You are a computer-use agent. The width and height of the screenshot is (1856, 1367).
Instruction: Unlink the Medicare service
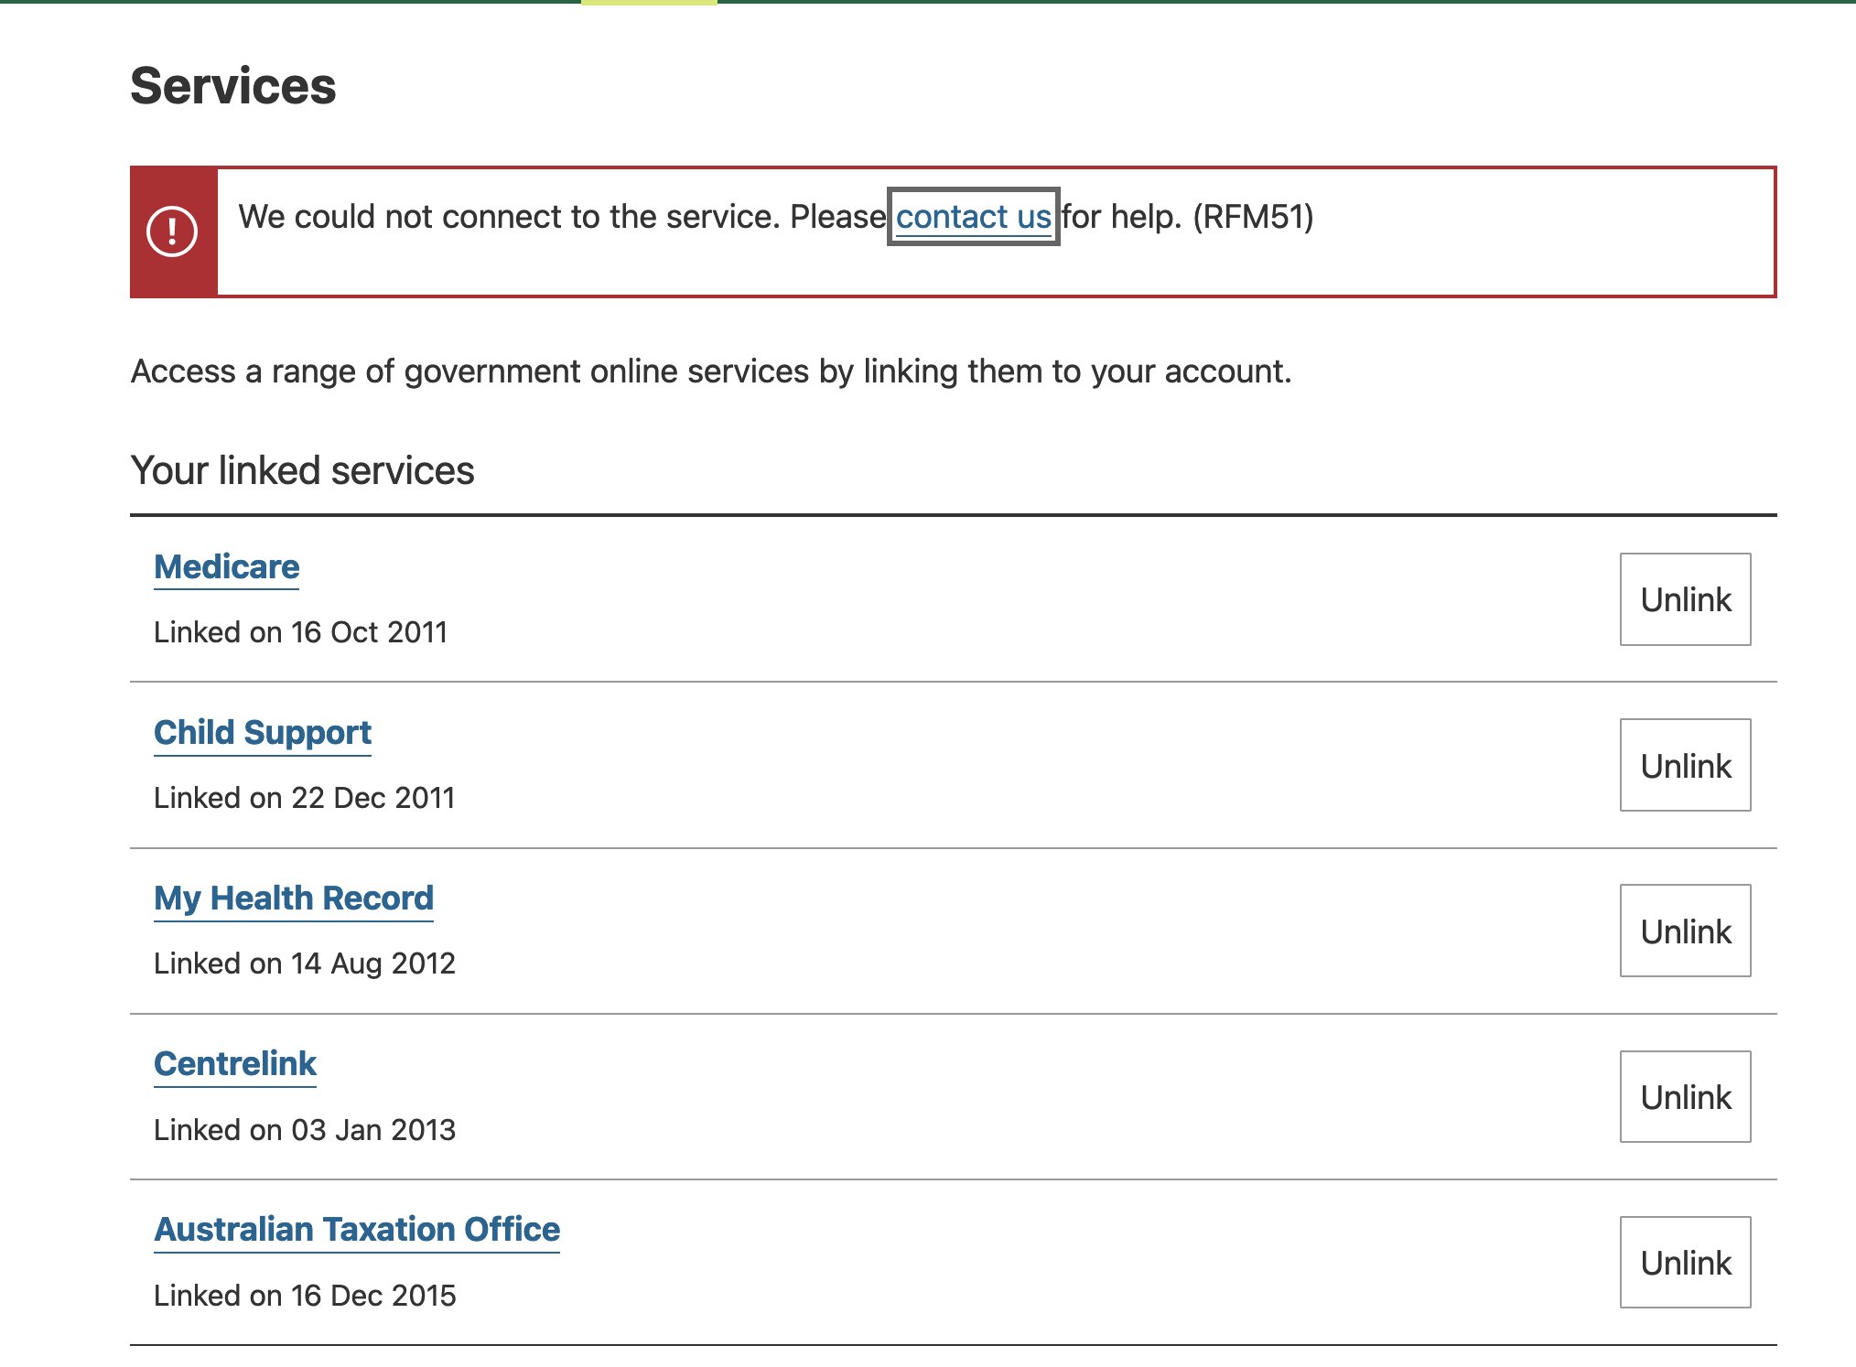coord(1684,599)
